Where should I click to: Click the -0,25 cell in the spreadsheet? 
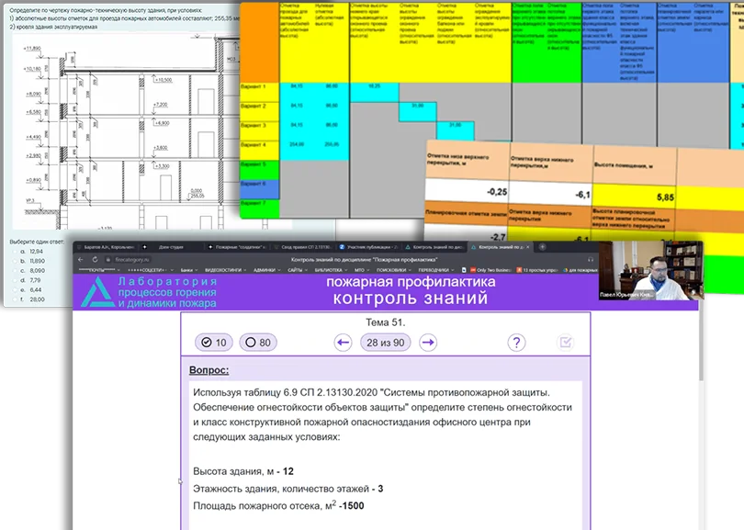click(x=467, y=190)
